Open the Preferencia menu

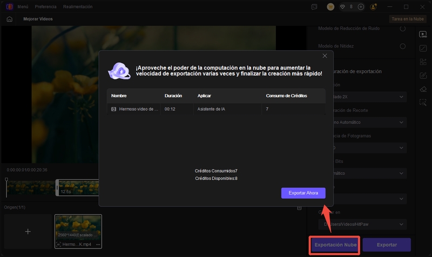(x=45, y=6)
